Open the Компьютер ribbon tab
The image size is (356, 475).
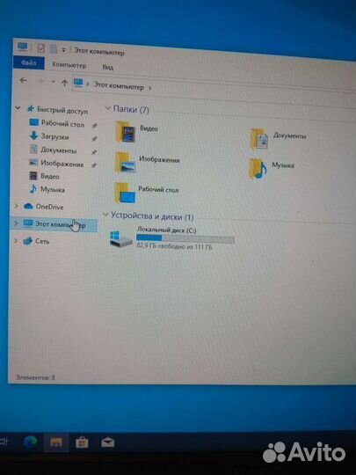(x=69, y=65)
